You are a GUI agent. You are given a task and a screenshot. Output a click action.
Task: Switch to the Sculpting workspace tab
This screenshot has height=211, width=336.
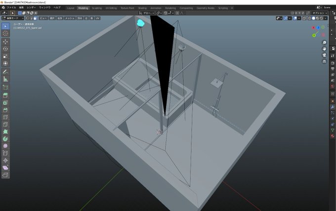coord(97,8)
